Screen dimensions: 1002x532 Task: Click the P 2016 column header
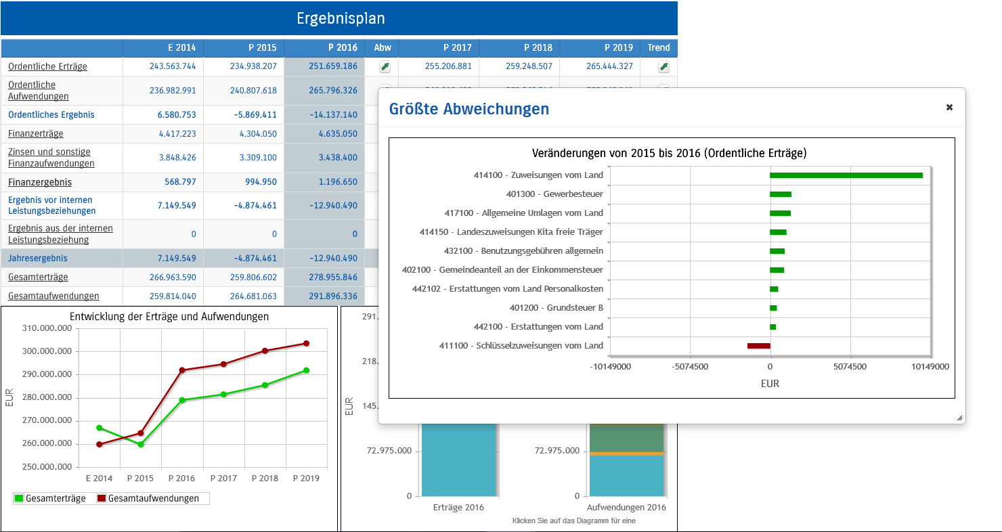pos(324,48)
